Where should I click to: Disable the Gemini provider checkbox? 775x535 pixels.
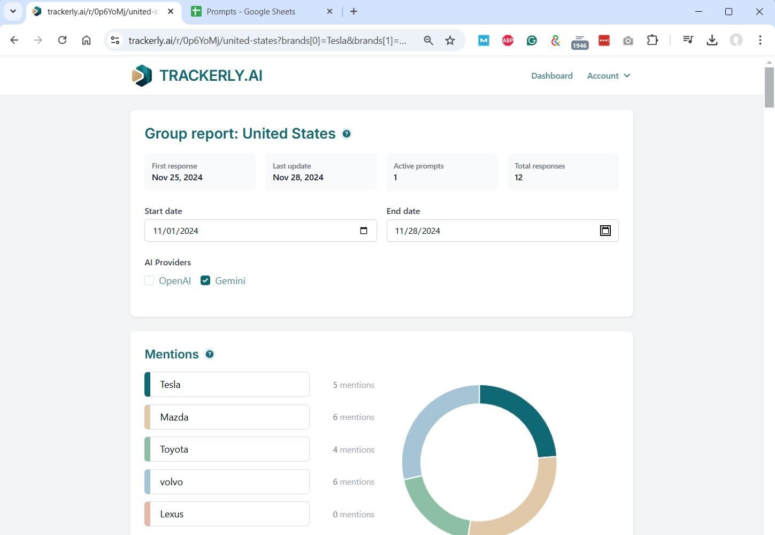pos(205,280)
